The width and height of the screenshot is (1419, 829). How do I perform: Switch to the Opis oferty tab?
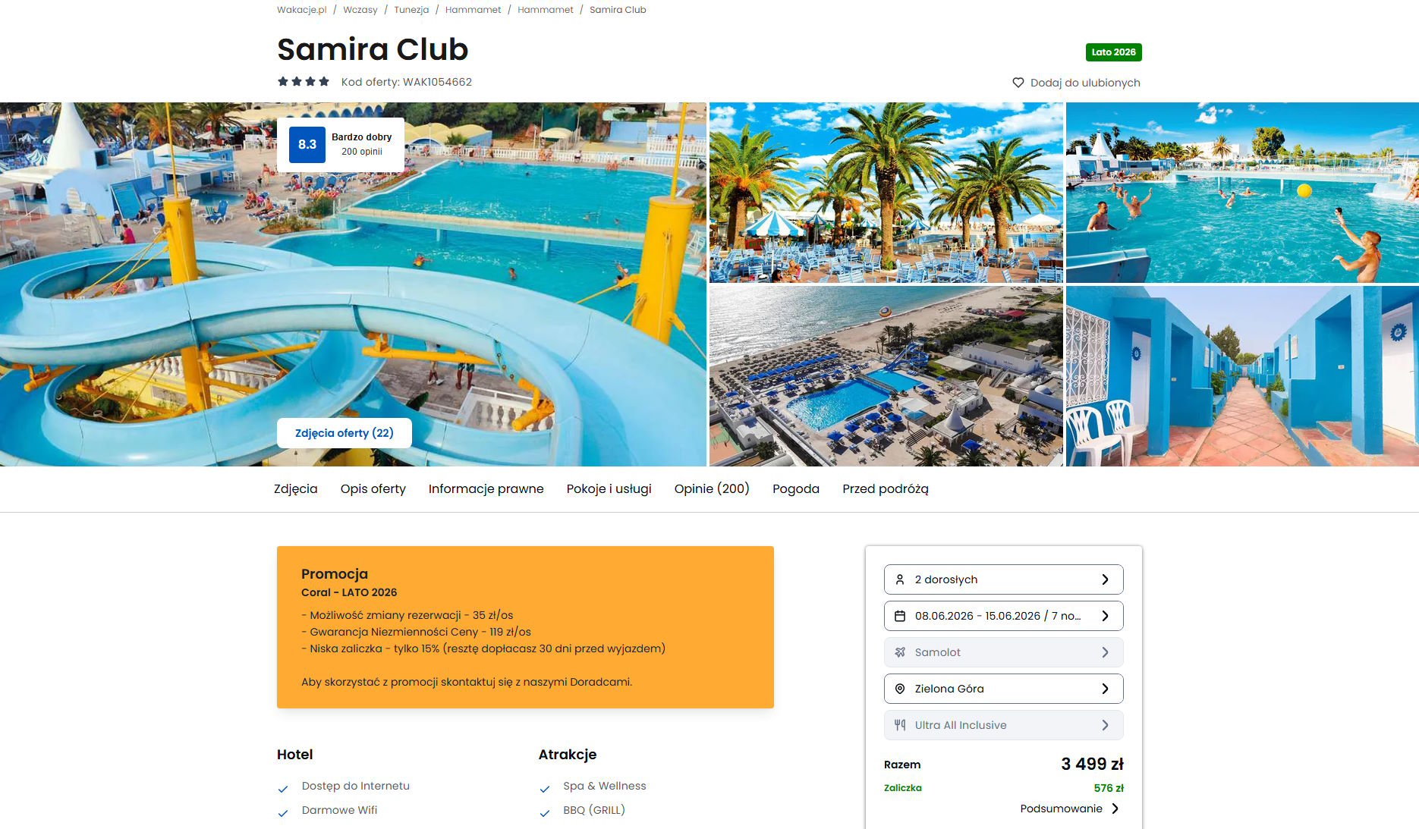pyautogui.click(x=373, y=489)
